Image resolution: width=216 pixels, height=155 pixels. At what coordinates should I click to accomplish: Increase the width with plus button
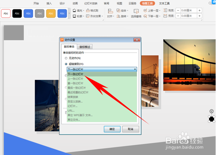[x=199, y=16]
